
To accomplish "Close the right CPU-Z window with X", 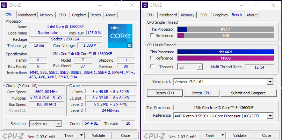I will (x=273, y=5).
